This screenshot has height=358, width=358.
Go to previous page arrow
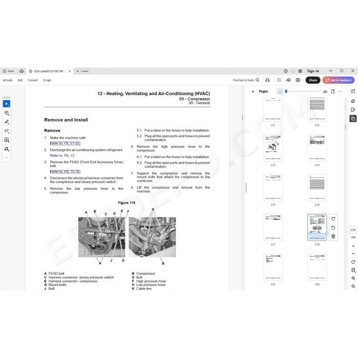(353, 246)
